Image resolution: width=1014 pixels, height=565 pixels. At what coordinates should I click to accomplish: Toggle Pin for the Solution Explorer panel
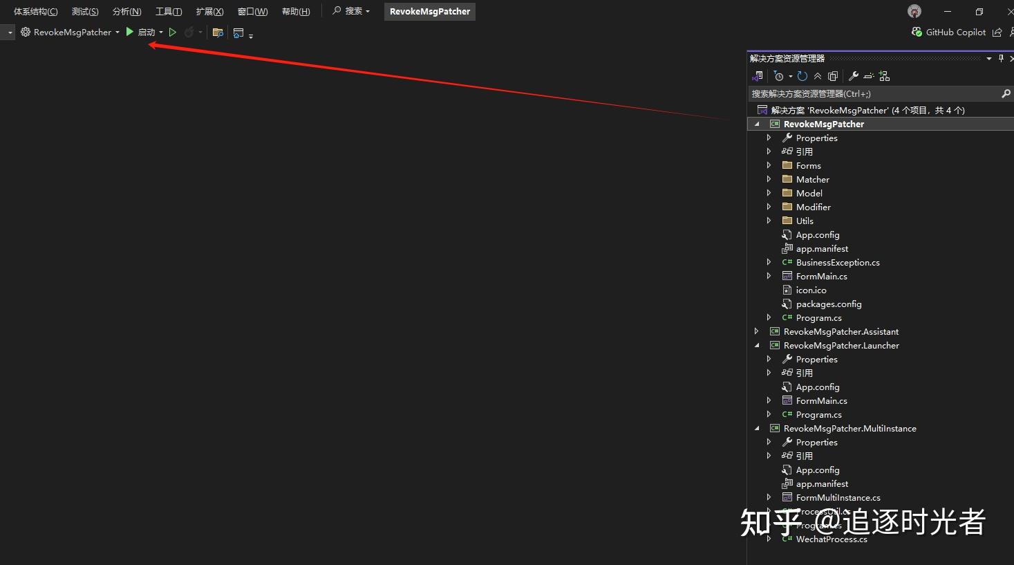(1000, 58)
